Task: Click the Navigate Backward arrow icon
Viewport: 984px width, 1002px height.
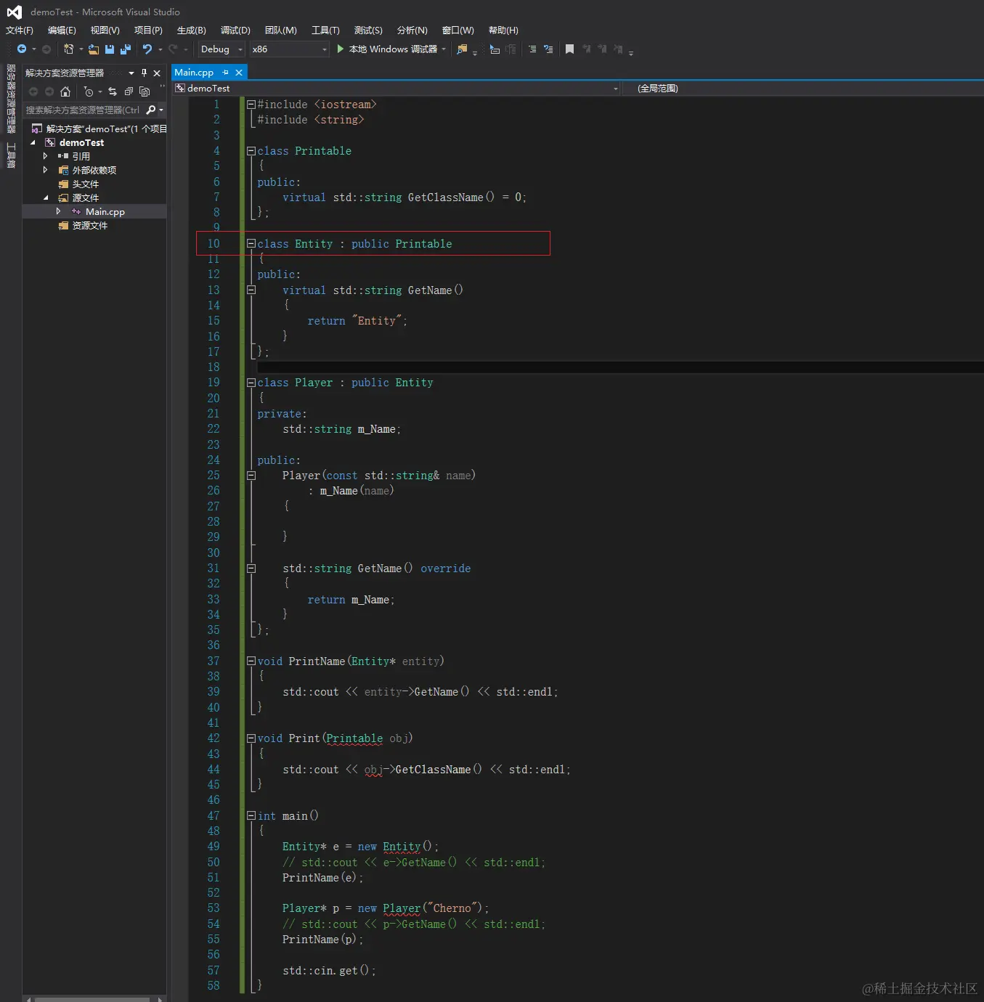Action: point(22,49)
